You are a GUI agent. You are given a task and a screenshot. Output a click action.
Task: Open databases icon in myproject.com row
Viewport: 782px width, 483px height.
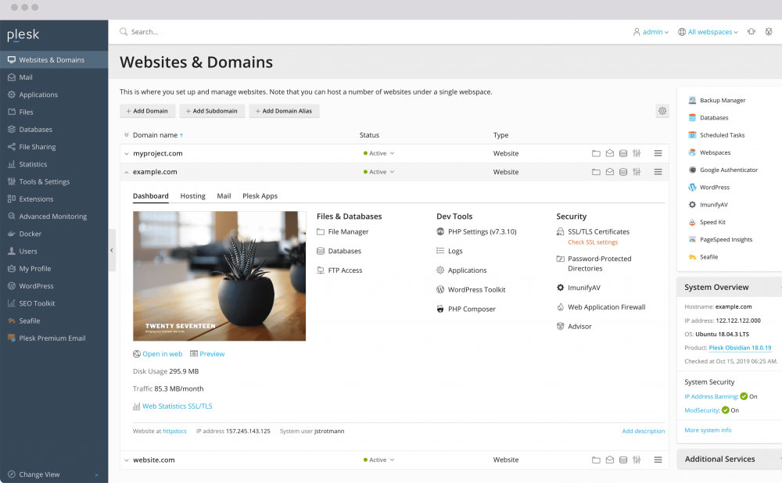click(623, 153)
